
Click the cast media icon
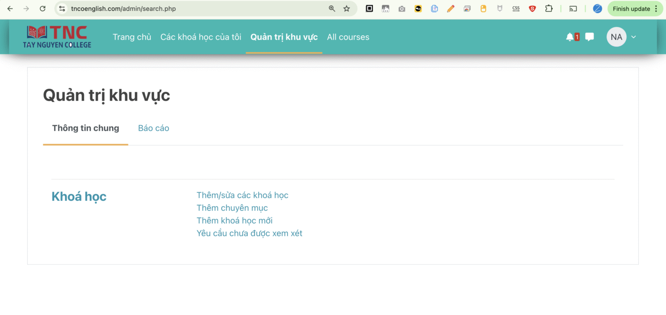[573, 9]
